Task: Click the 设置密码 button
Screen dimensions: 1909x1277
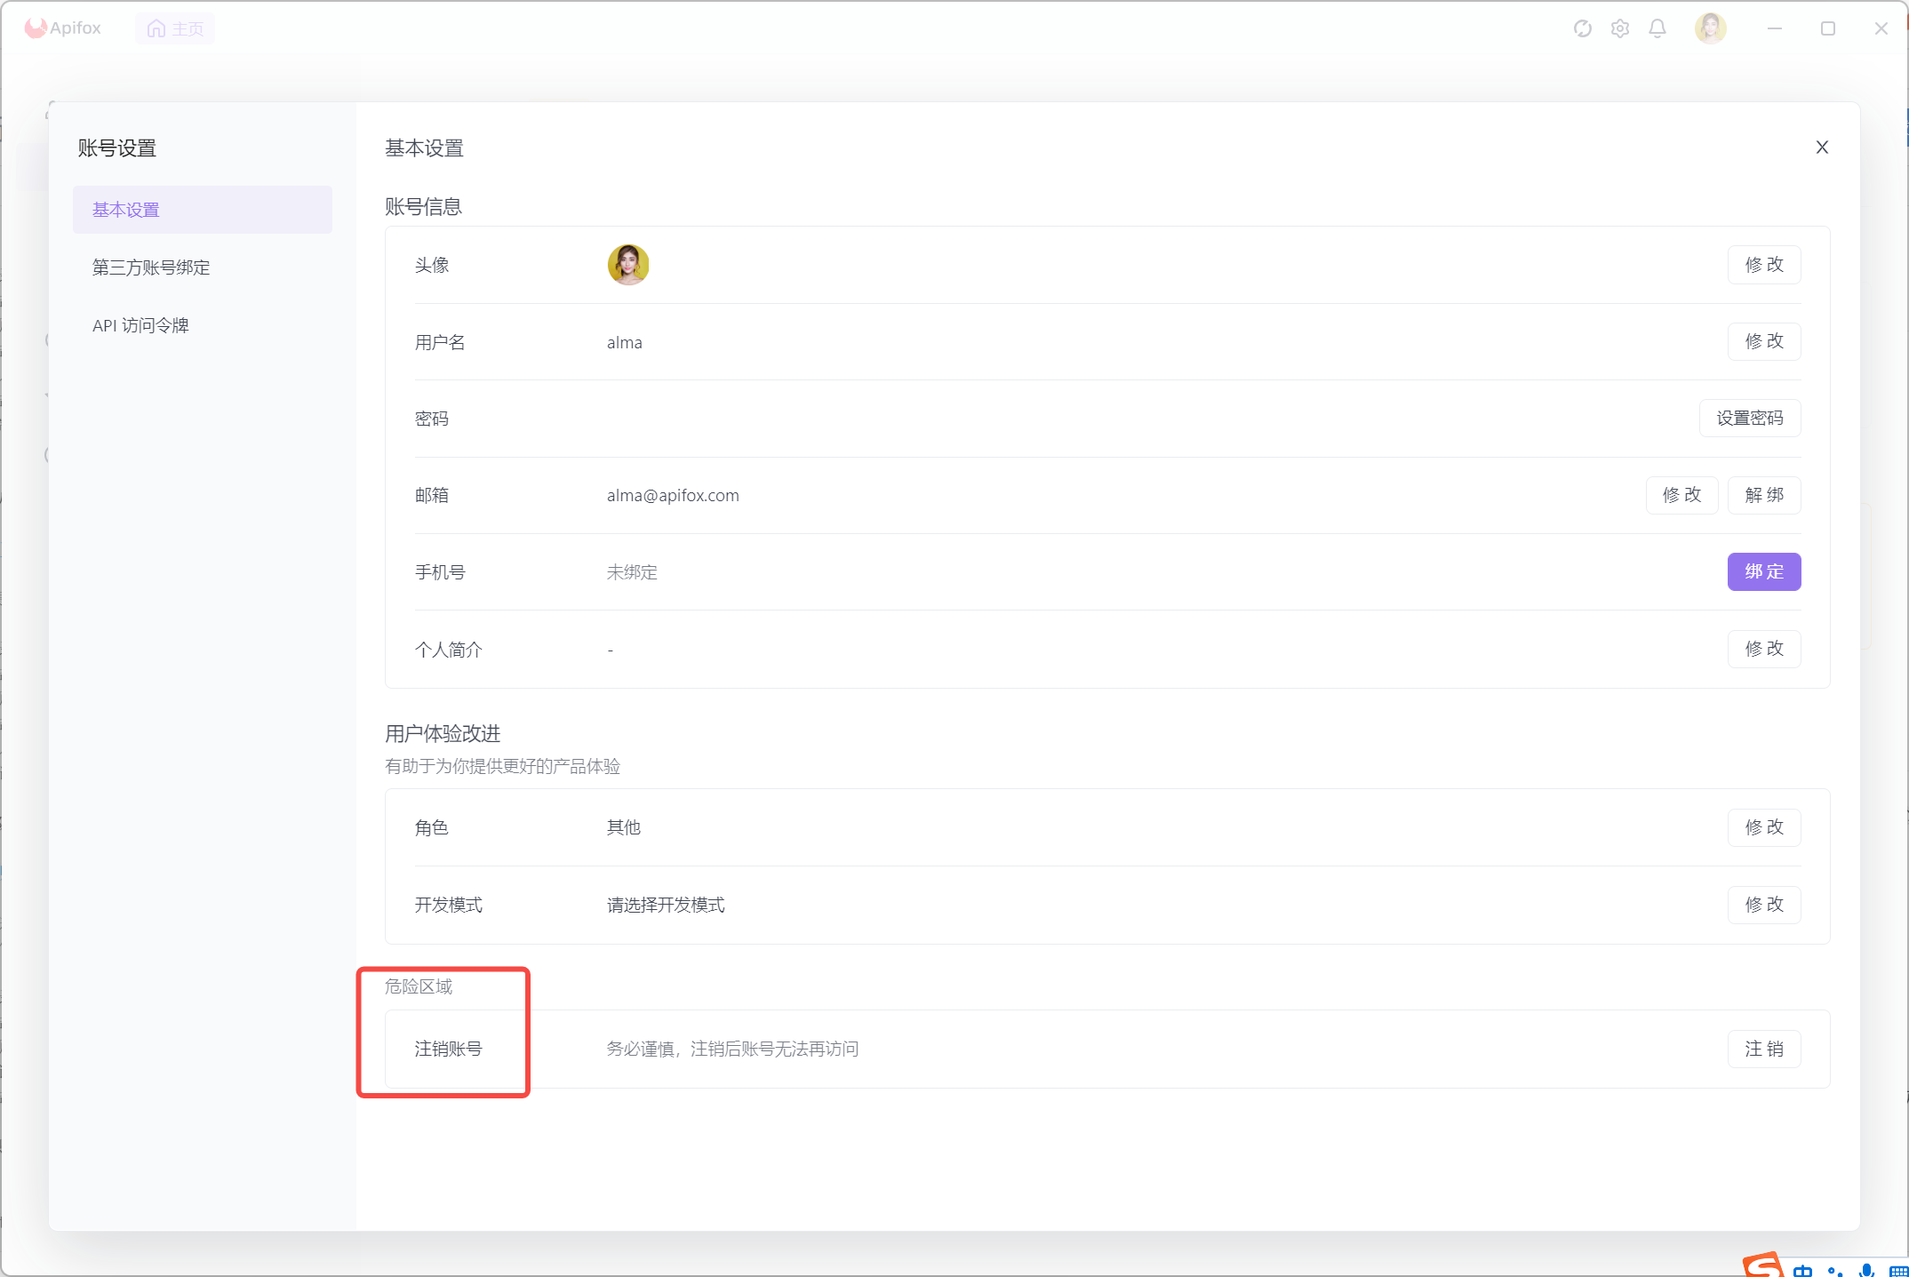Action: (x=1749, y=419)
